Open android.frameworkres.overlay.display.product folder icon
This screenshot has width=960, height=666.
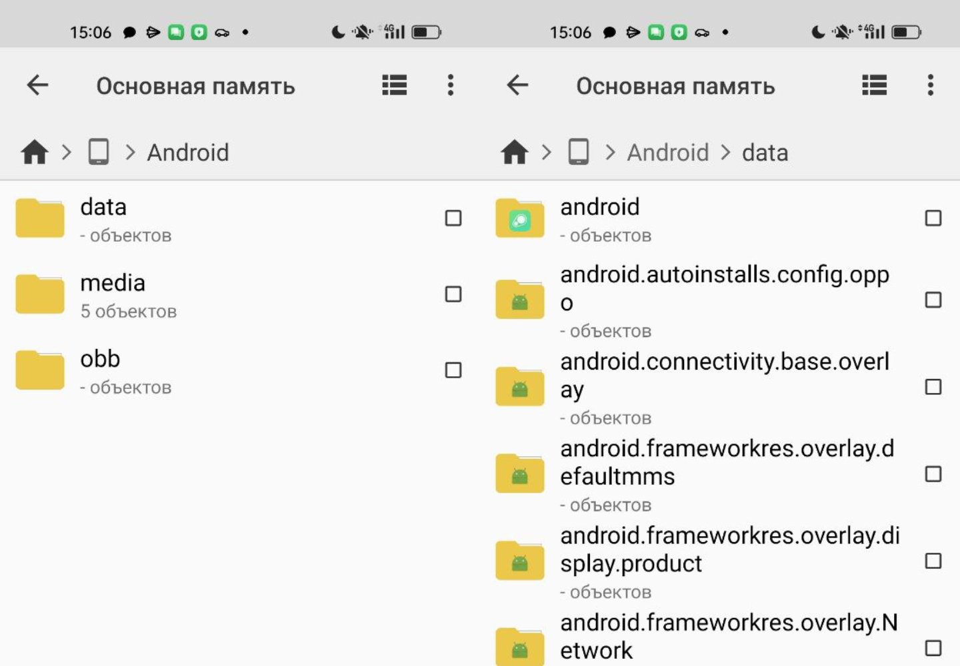520,561
